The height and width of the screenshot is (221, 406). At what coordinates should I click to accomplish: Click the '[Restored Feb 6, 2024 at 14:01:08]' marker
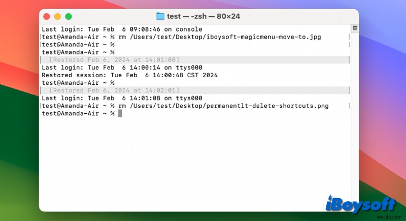tap(114, 60)
